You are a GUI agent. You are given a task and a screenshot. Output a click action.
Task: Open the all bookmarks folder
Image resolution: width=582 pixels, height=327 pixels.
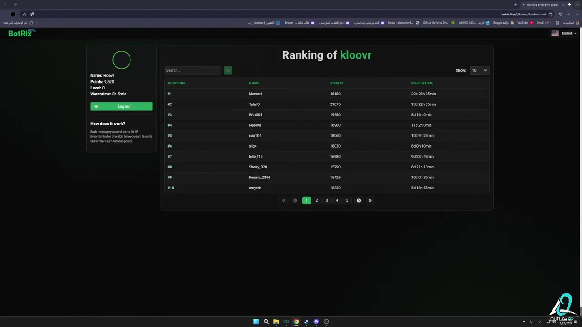[18, 23]
